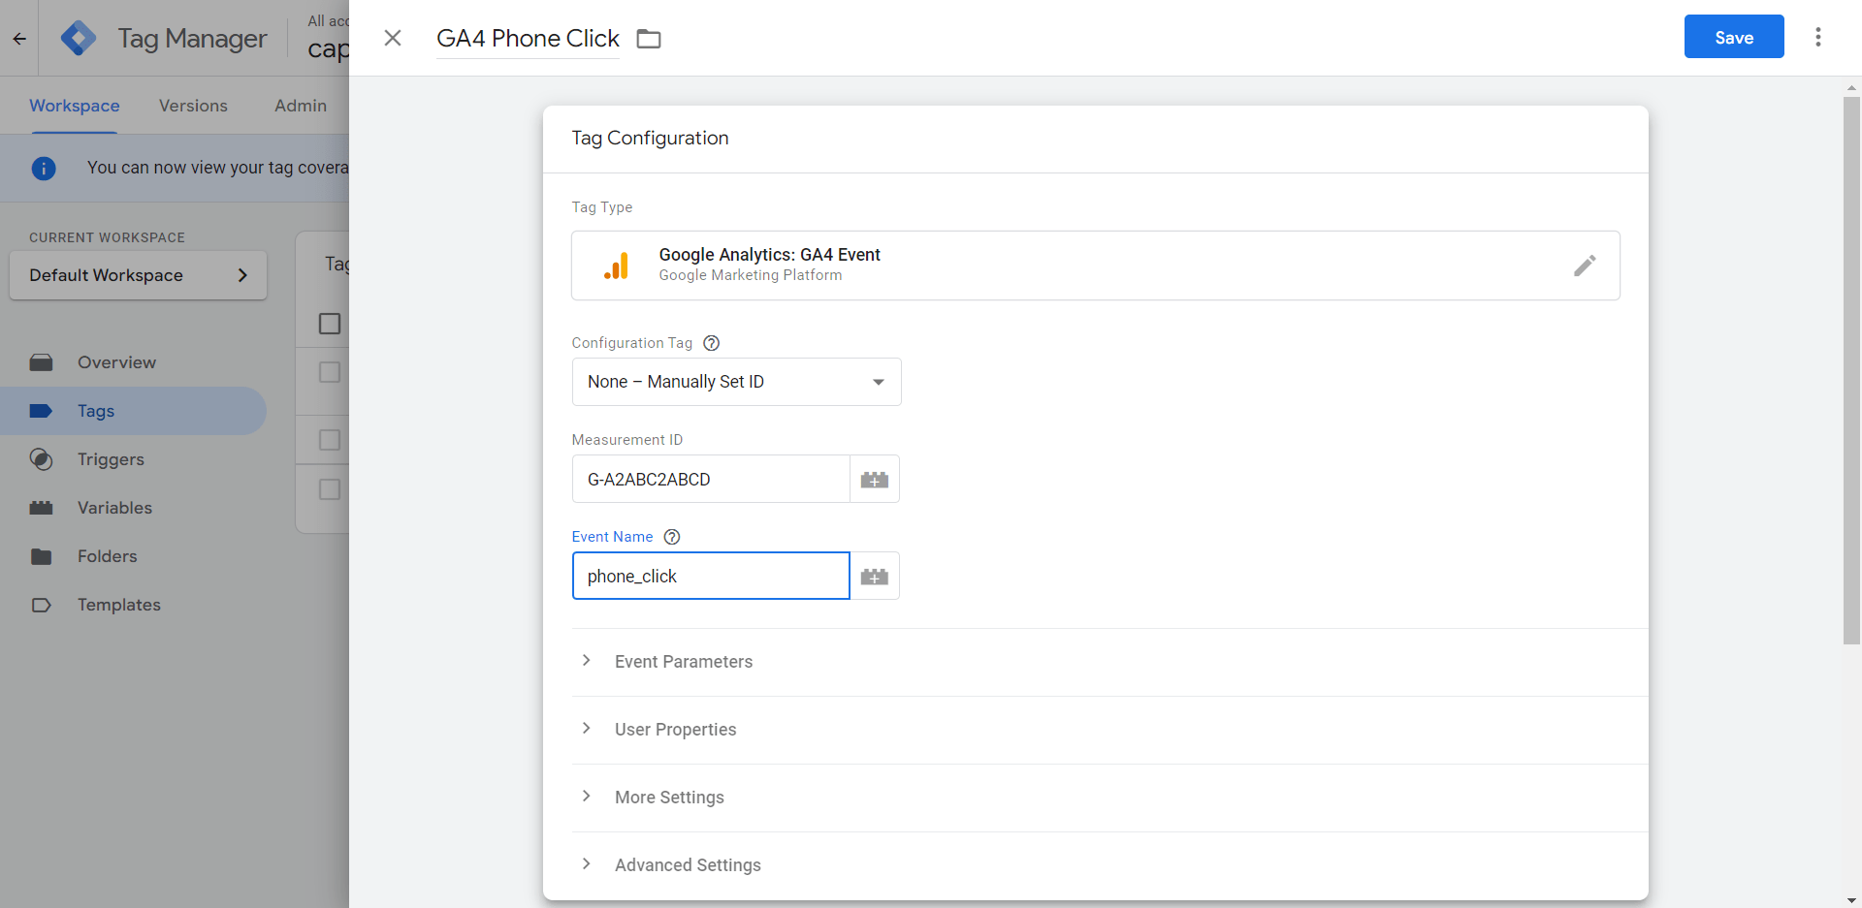Open Event Name help icon
The image size is (1862, 908).
pyautogui.click(x=672, y=537)
